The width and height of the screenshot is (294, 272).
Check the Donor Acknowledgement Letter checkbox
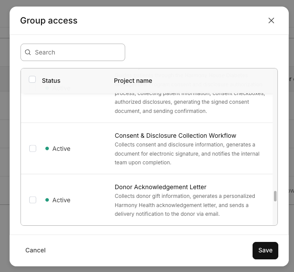tap(33, 200)
